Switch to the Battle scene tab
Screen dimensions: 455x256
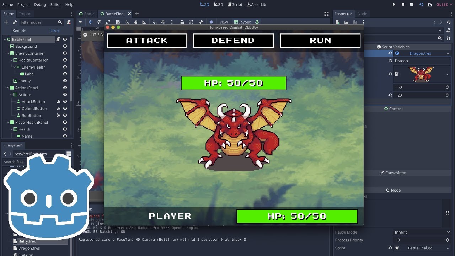tap(87, 14)
